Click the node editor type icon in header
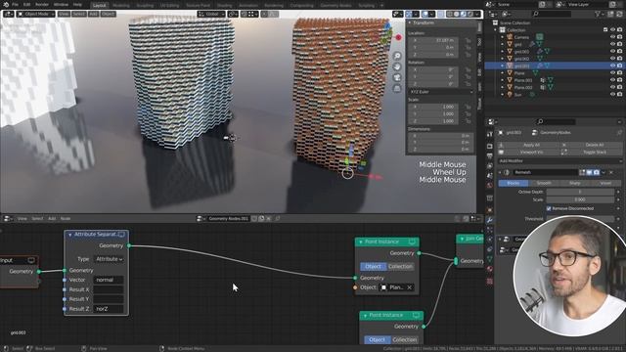The width and height of the screenshot is (626, 352). point(8,219)
